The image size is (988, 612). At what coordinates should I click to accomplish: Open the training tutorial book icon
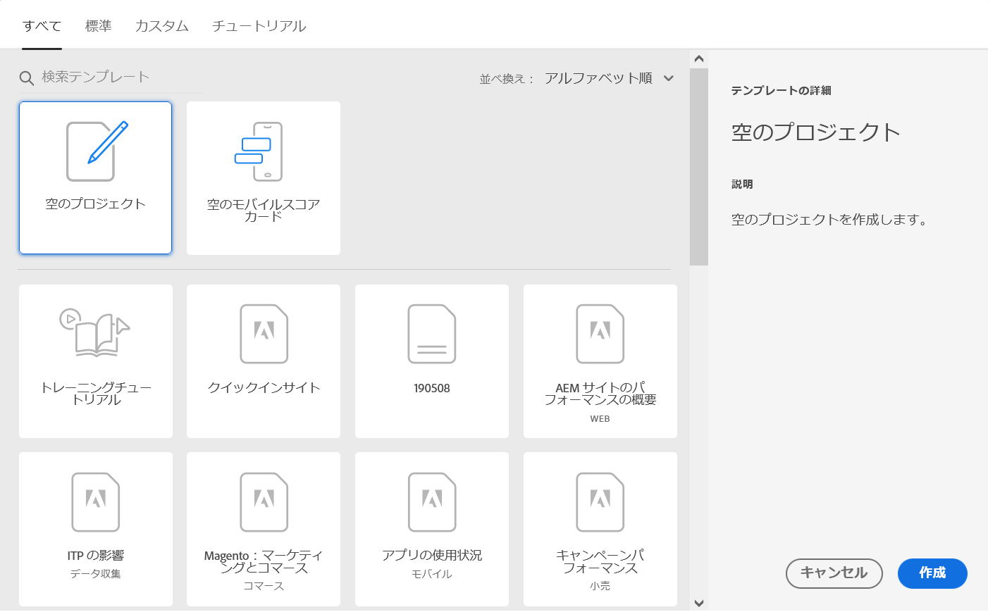(96, 332)
